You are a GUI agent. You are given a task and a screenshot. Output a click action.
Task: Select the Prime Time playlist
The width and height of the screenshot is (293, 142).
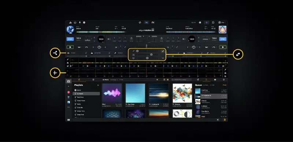86,111
